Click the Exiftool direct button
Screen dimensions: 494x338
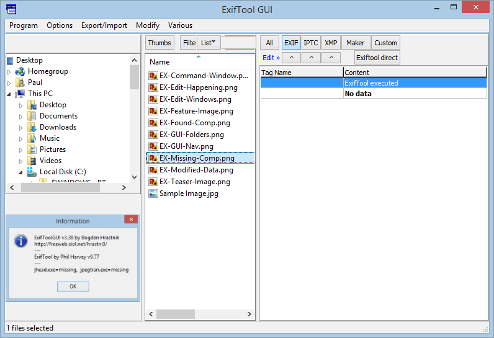click(x=377, y=58)
